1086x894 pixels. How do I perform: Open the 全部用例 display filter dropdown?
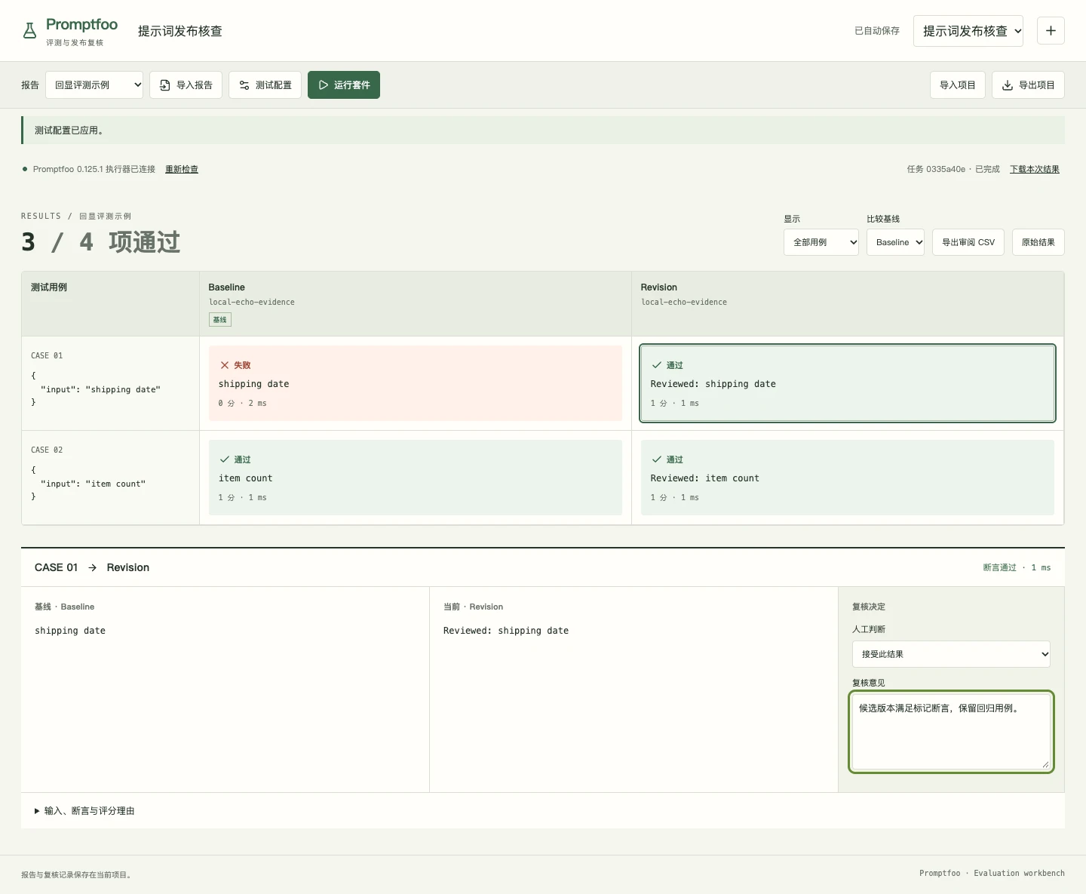click(x=821, y=242)
